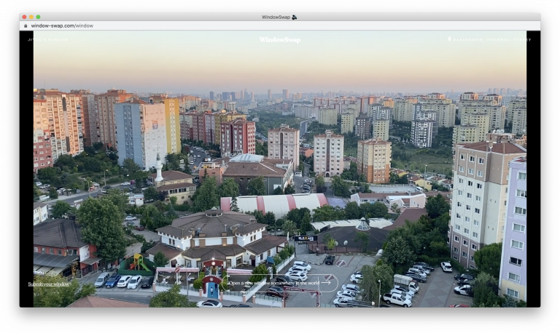Click the location pin icon
Viewport: 560px width, 333px height.
(x=450, y=39)
